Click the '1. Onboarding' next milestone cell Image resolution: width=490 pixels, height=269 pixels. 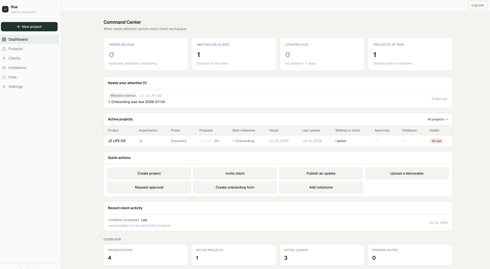[x=243, y=141]
